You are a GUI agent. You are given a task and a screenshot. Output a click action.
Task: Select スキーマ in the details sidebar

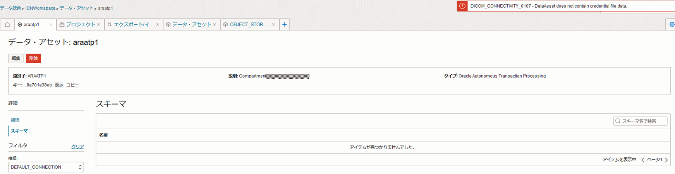(19, 131)
